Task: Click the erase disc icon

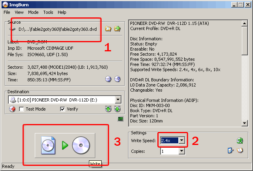Action: pyautogui.click(x=12, y=109)
